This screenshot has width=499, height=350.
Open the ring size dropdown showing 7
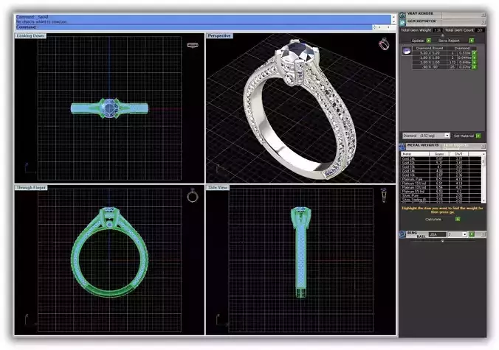[458, 234]
